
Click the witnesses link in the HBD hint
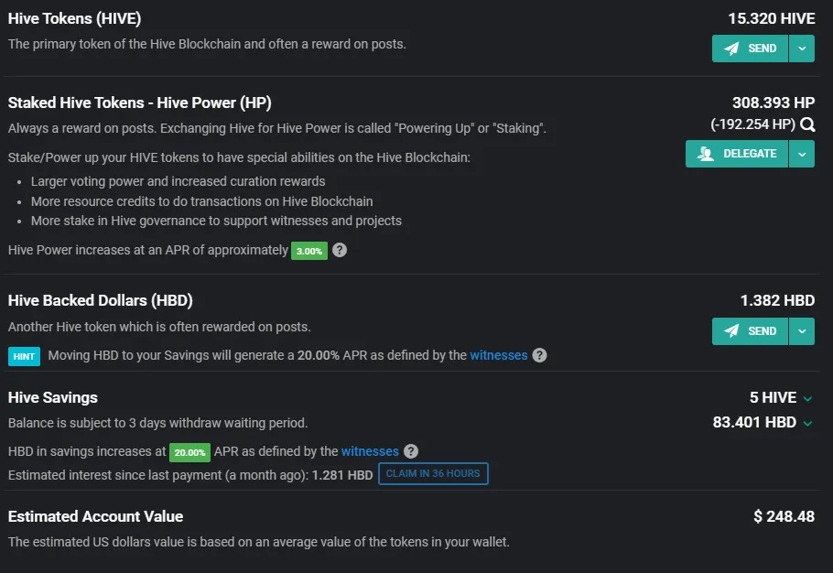click(x=498, y=355)
